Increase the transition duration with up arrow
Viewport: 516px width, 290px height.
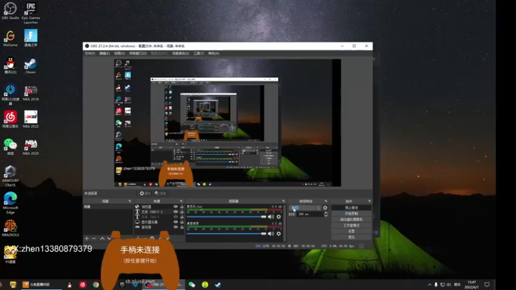(x=326, y=213)
